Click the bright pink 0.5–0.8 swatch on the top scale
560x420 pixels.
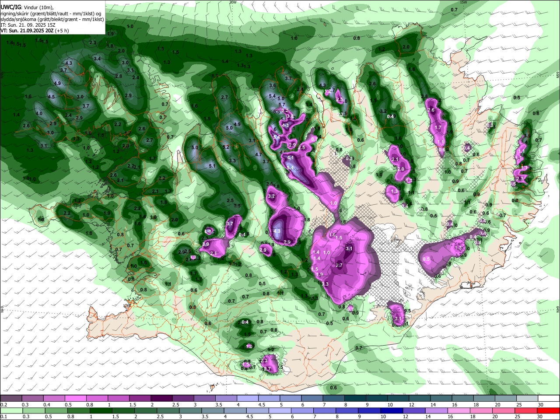[x=75, y=399]
